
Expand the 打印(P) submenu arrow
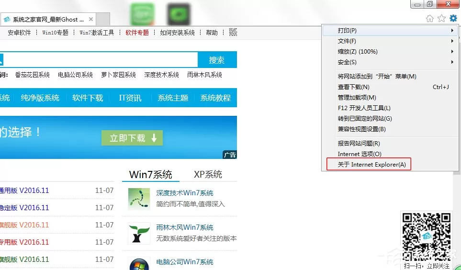tap(452, 30)
